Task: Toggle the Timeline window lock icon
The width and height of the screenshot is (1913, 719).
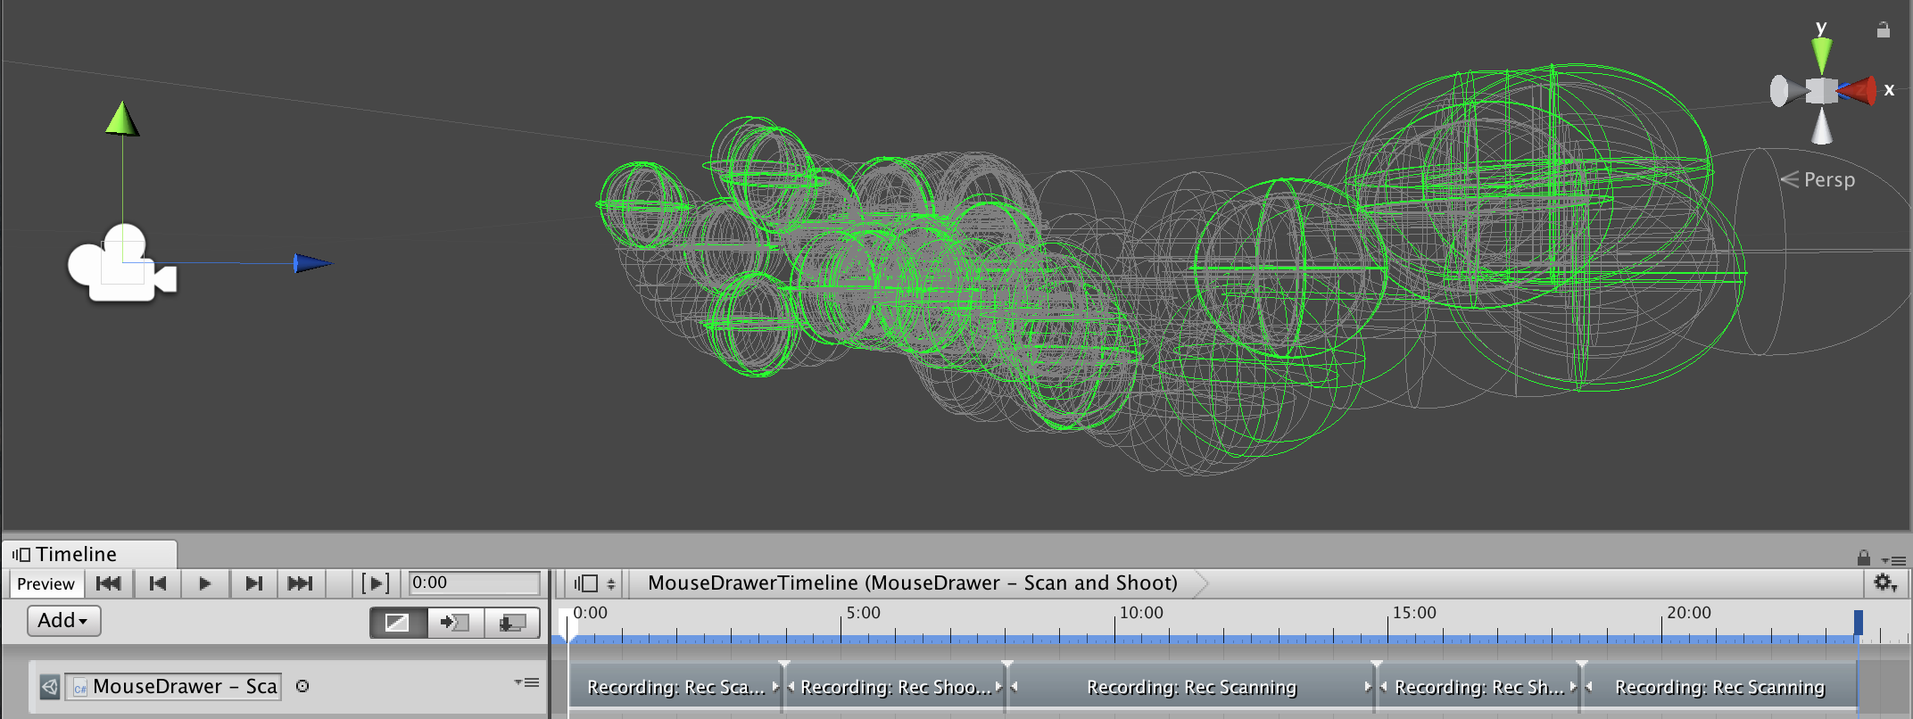Action: click(x=1864, y=558)
